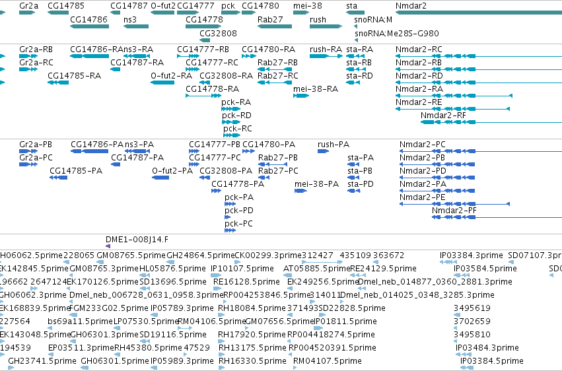Click the HL05876.5prime EST label

click(x=172, y=269)
